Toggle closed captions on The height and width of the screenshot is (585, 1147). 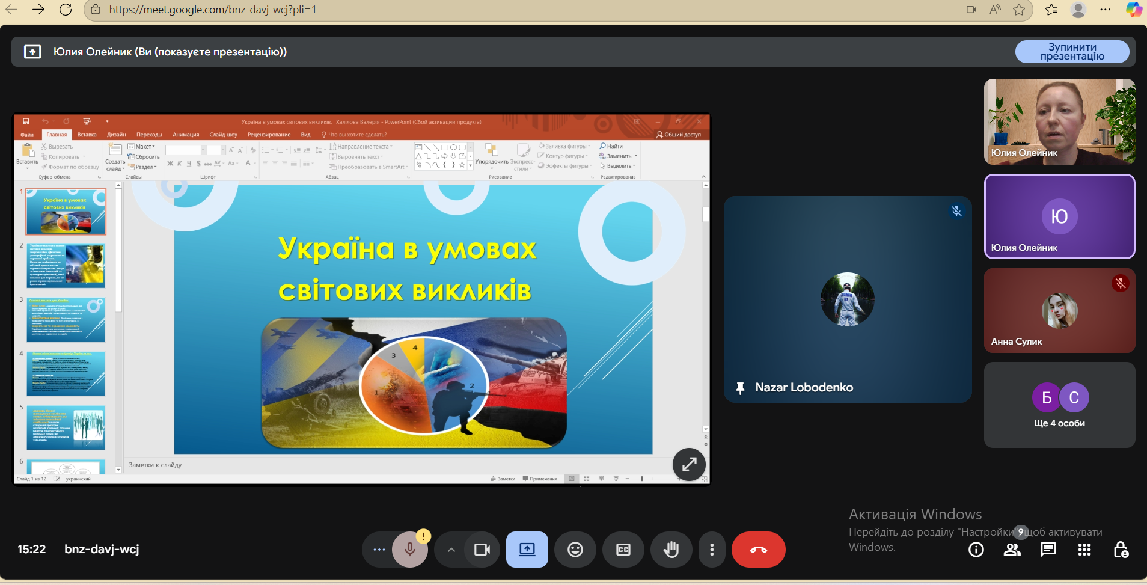[623, 550]
